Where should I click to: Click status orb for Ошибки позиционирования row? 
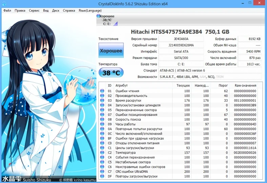tap(102, 115)
